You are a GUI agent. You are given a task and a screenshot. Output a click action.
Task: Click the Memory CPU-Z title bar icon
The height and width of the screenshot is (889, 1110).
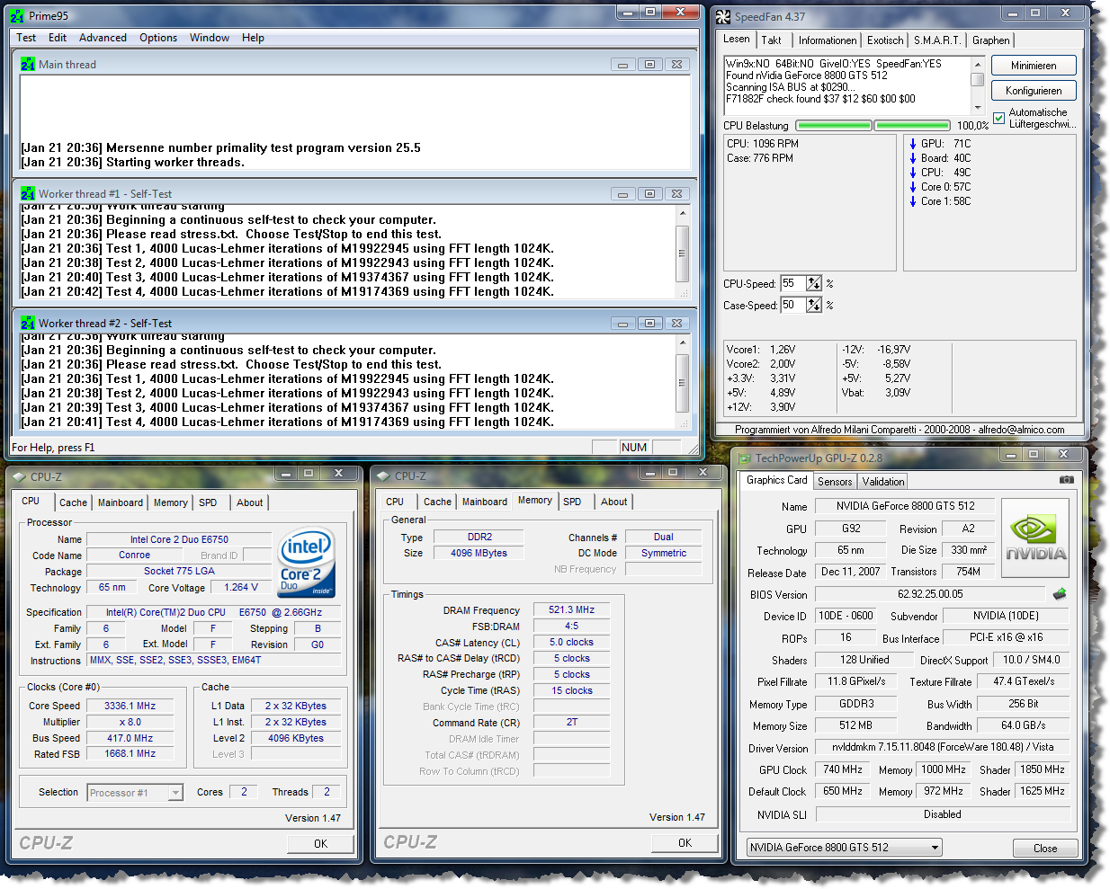pyautogui.click(x=383, y=476)
